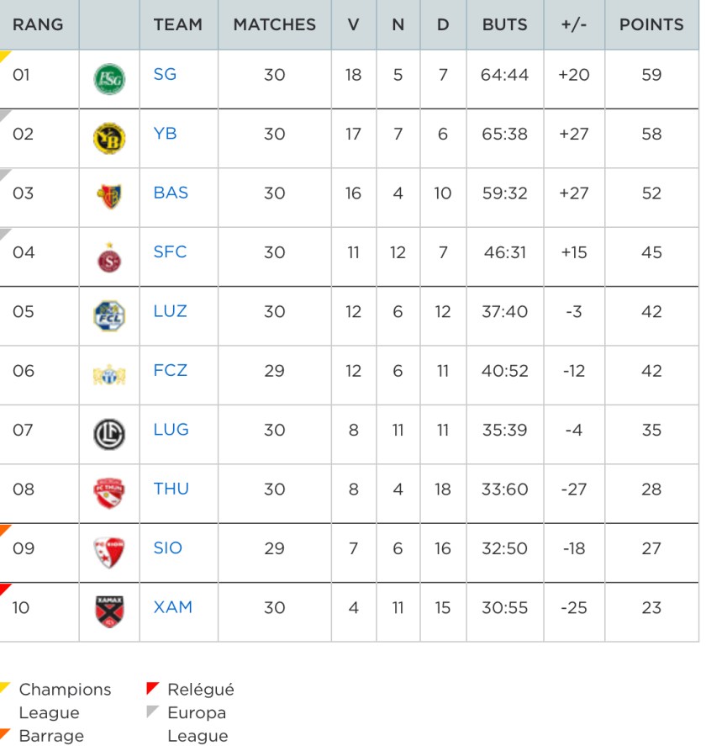
Task: Click the St. Gallen club logo
Action: coord(109,79)
